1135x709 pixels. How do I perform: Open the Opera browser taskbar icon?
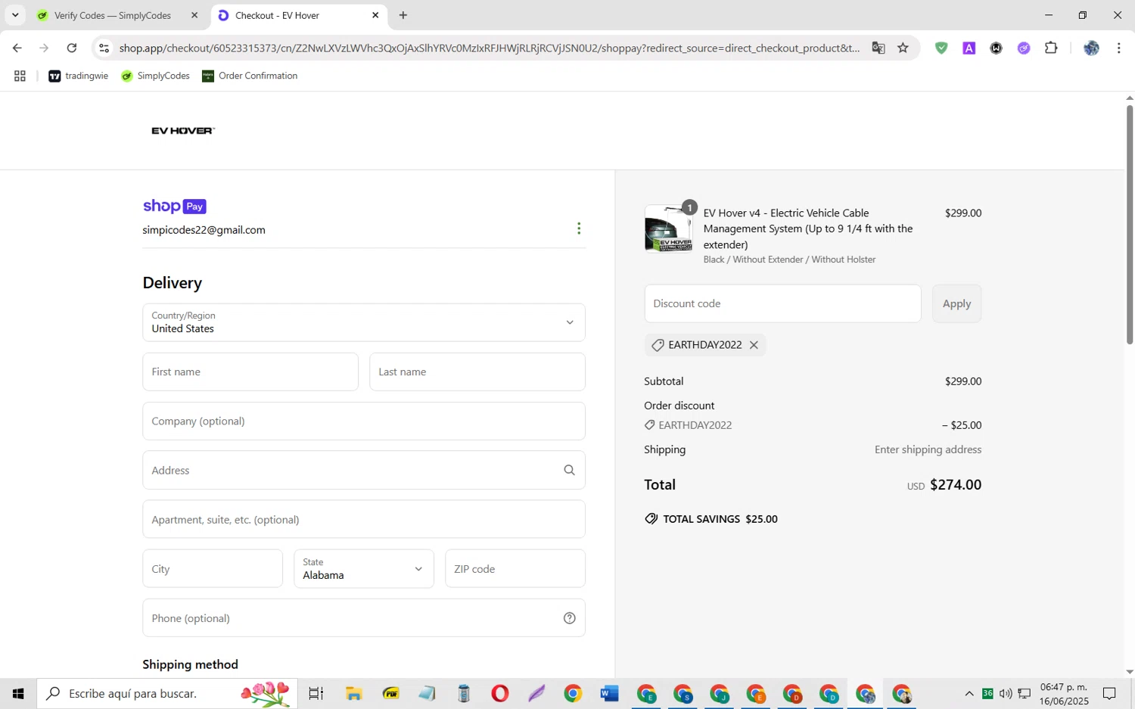tap(499, 693)
